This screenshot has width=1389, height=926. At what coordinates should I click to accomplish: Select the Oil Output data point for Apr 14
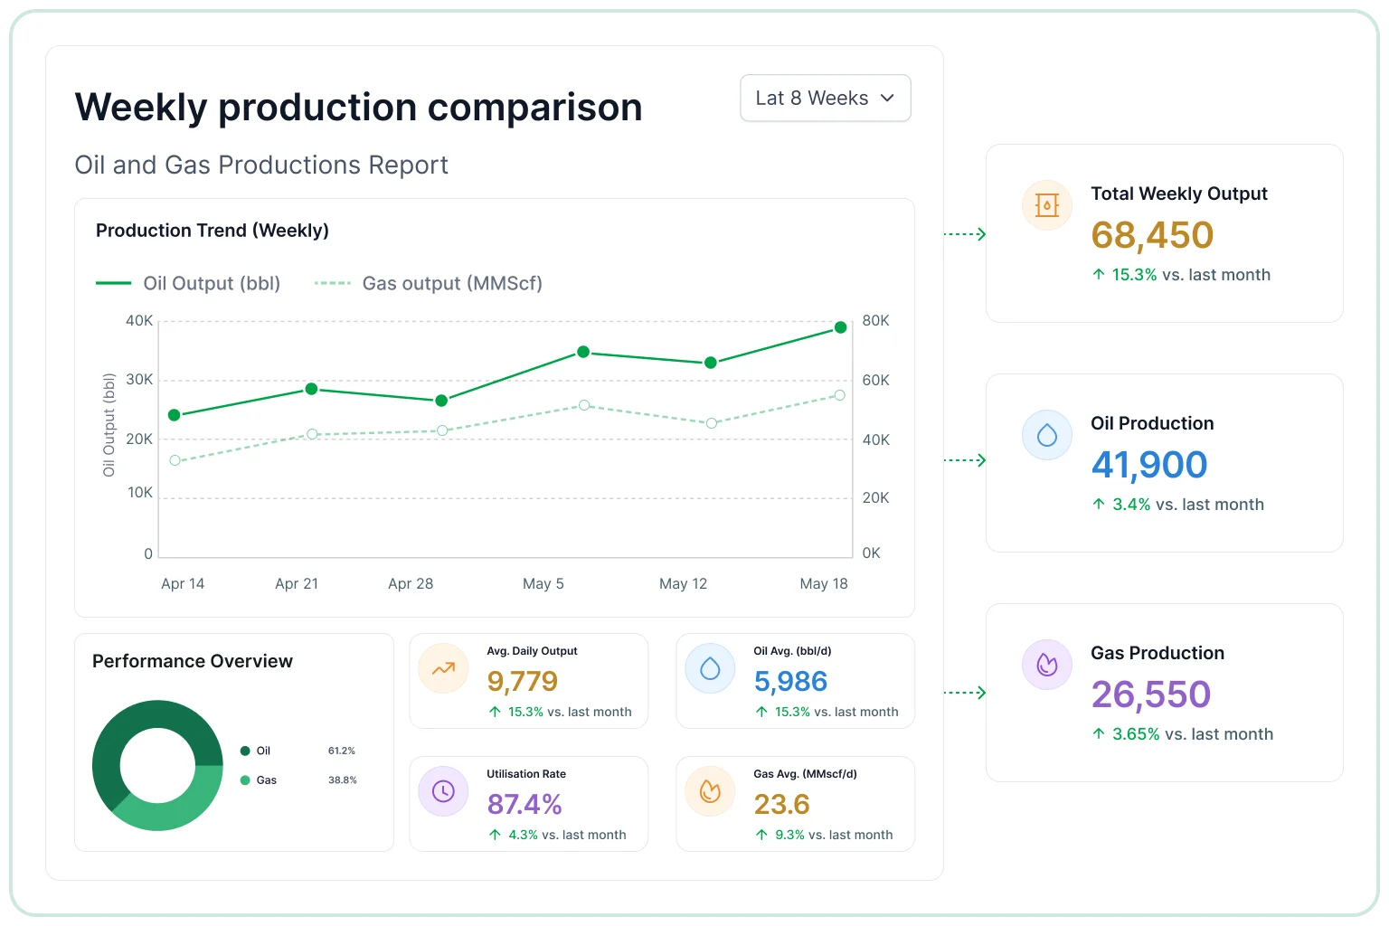pos(175,415)
